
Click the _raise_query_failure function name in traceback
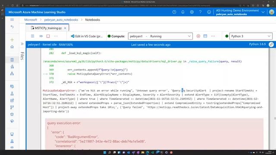(x=203, y=61)
